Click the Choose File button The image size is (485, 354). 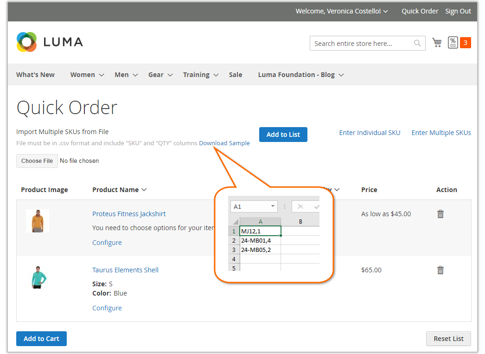[x=37, y=161]
